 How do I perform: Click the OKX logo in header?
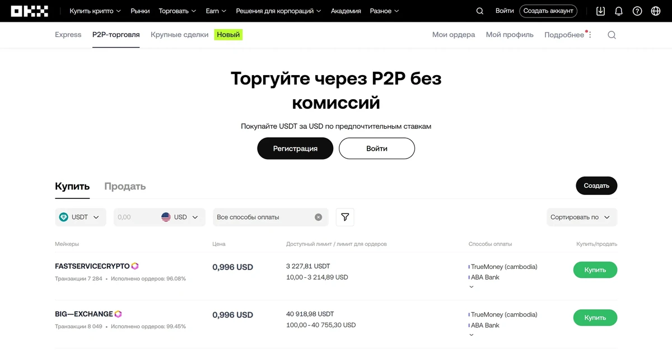pos(30,11)
